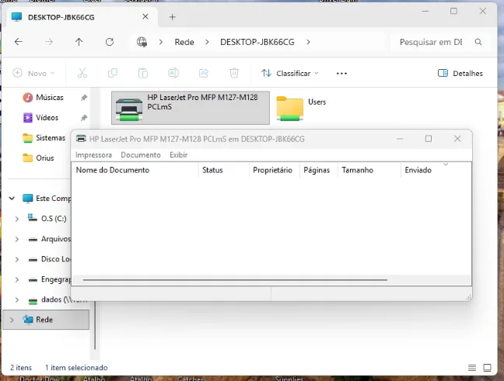Unpin Músicas using its pin icon
Screen dimensions: 504x381
coord(84,98)
